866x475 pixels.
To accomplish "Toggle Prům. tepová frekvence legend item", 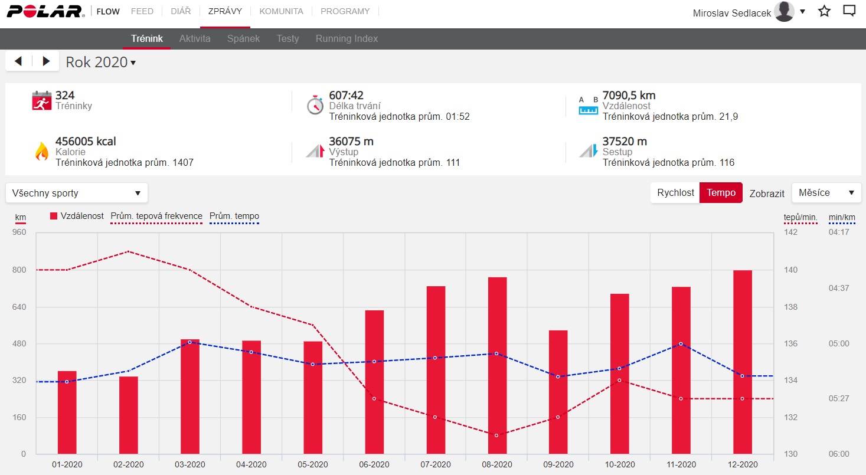I will coord(156,217).
